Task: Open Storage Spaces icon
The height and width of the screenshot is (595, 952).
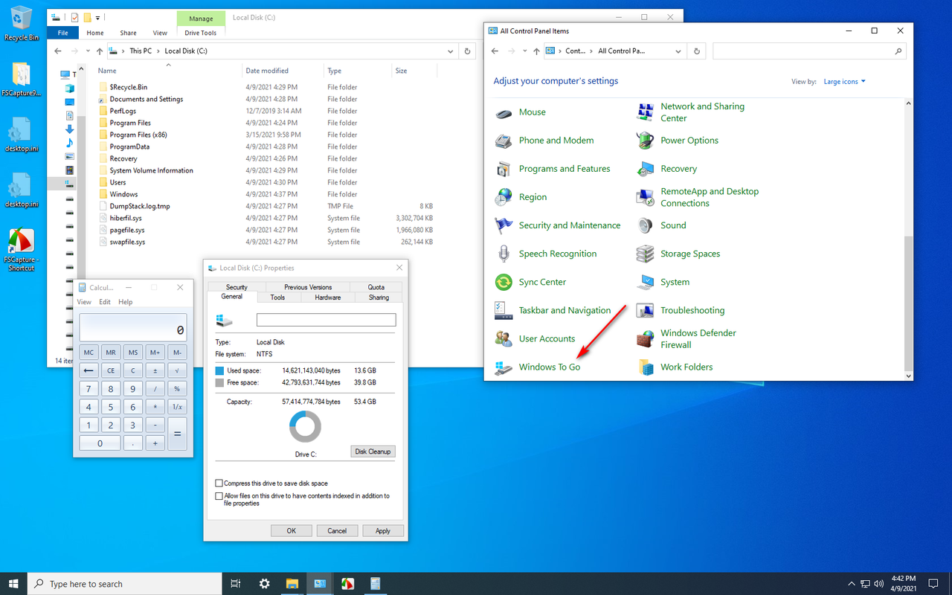Action: 645,254
